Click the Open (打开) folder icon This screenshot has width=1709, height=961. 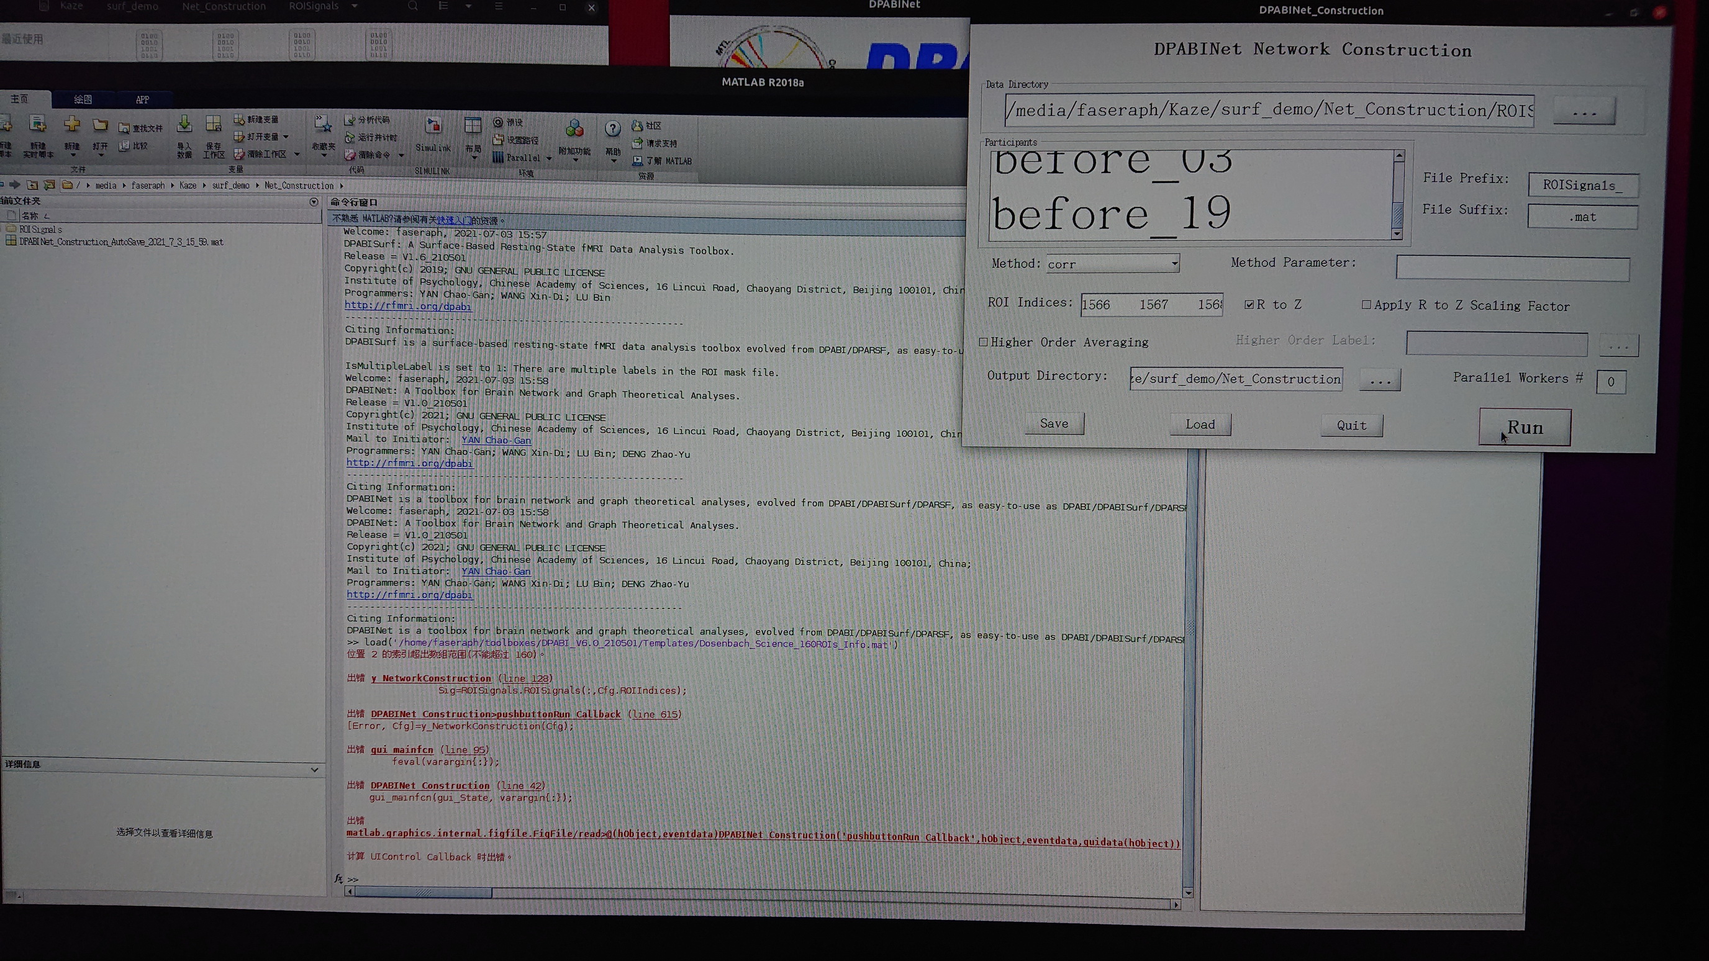coord(100,125)
